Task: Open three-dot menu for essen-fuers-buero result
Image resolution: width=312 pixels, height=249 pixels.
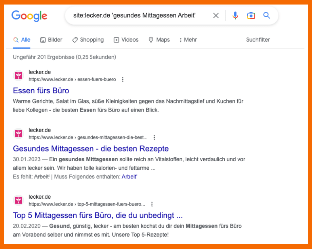Action: (x=123, y=80)
